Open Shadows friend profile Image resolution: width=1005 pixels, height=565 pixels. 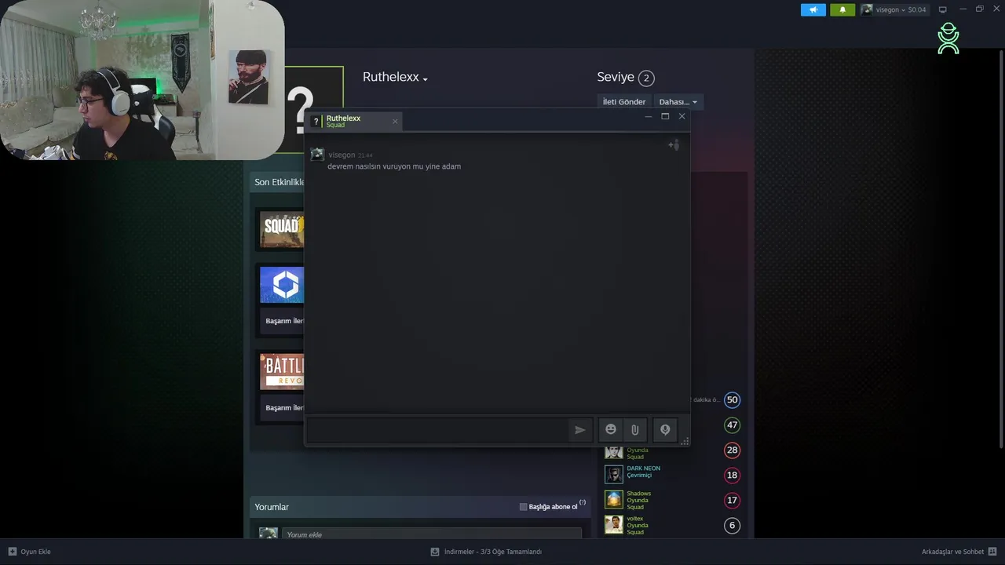tap(638, 494)
